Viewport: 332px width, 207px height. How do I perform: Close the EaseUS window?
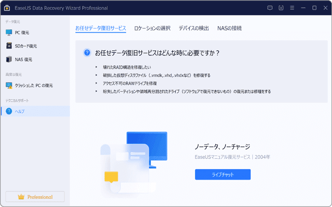click(x=325, y=8)
